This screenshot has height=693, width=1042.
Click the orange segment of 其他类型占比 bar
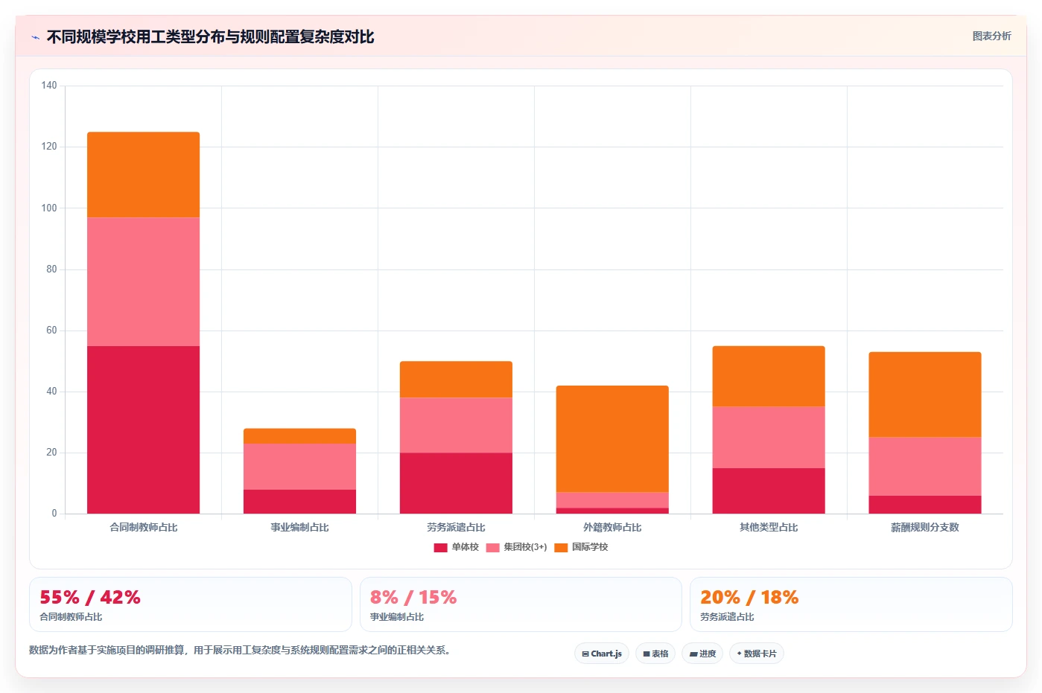(769, 376)
